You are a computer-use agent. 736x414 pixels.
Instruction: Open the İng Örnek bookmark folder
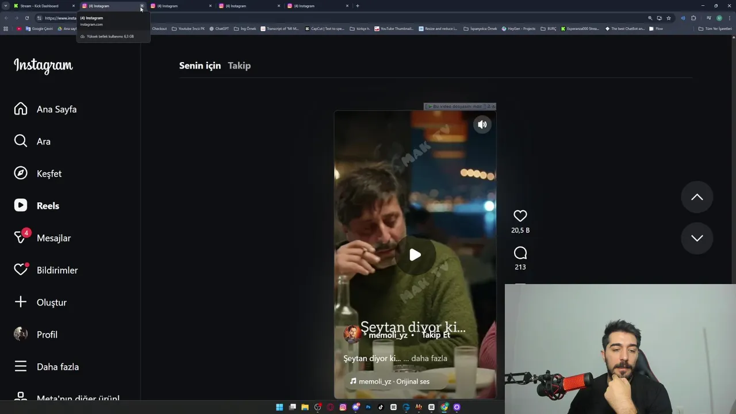pos(245,28)
